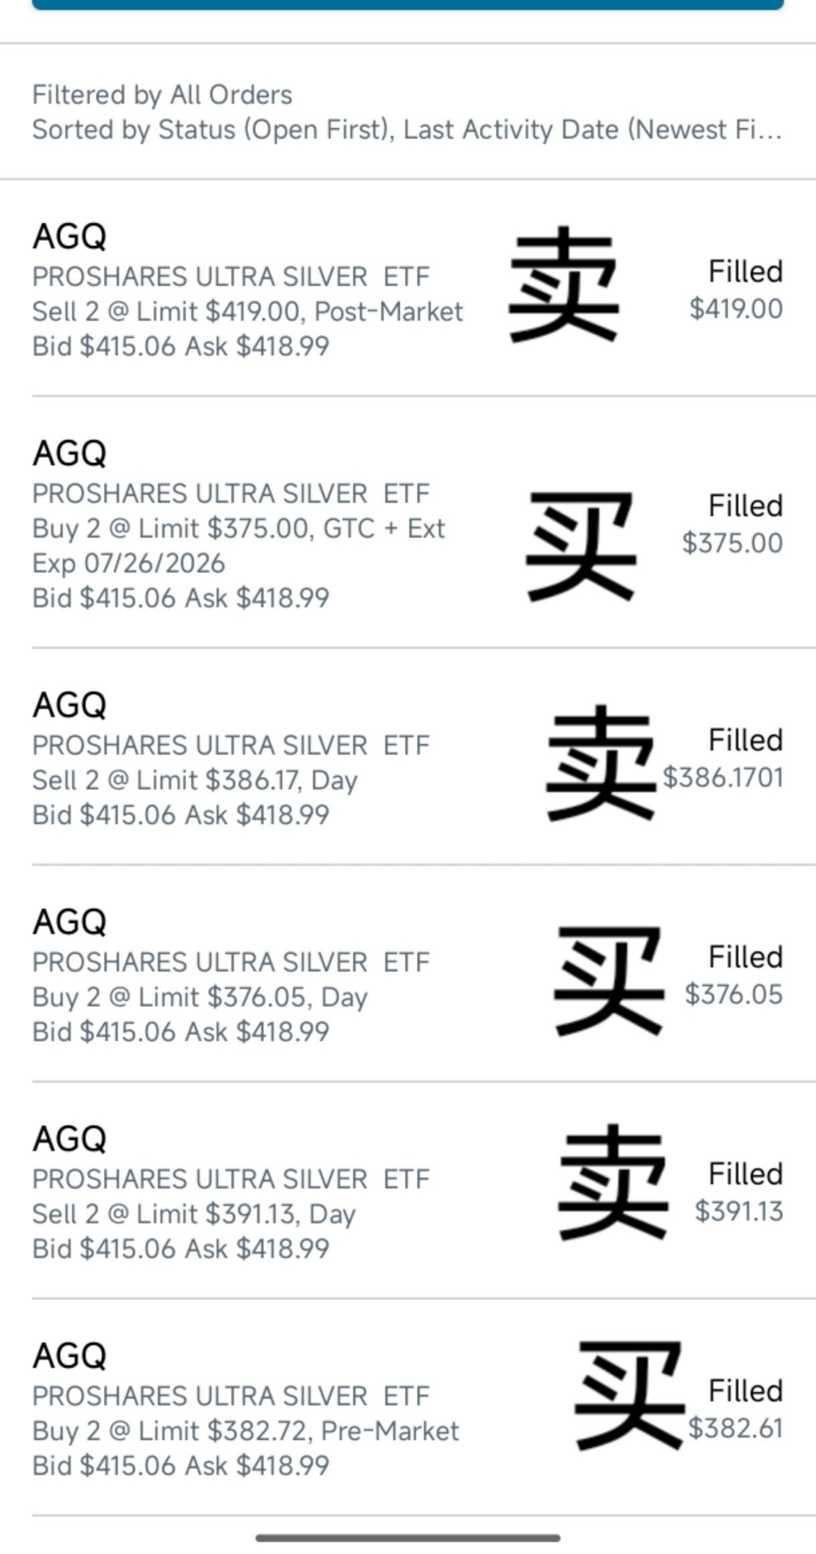This screenshot has height=1554, width=816.
Task: Tap the 卖 mark beside the $391.13 fill
Action: pos(613,1182)
